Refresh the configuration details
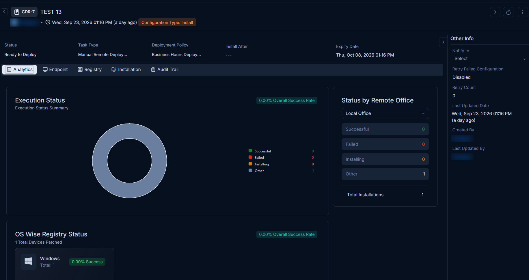This screenshot has width=529, height=280. (x=508, y=12)
